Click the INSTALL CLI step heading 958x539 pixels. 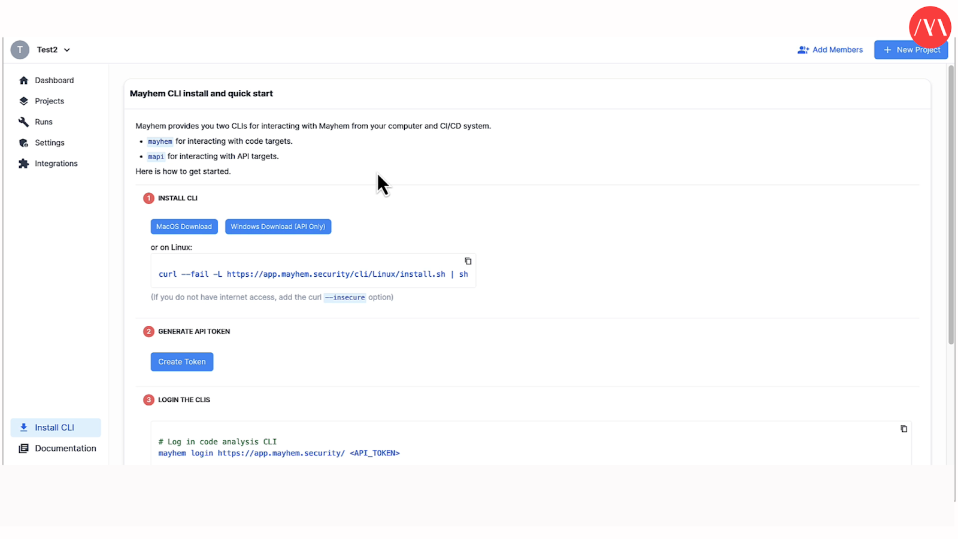(177, 198)
